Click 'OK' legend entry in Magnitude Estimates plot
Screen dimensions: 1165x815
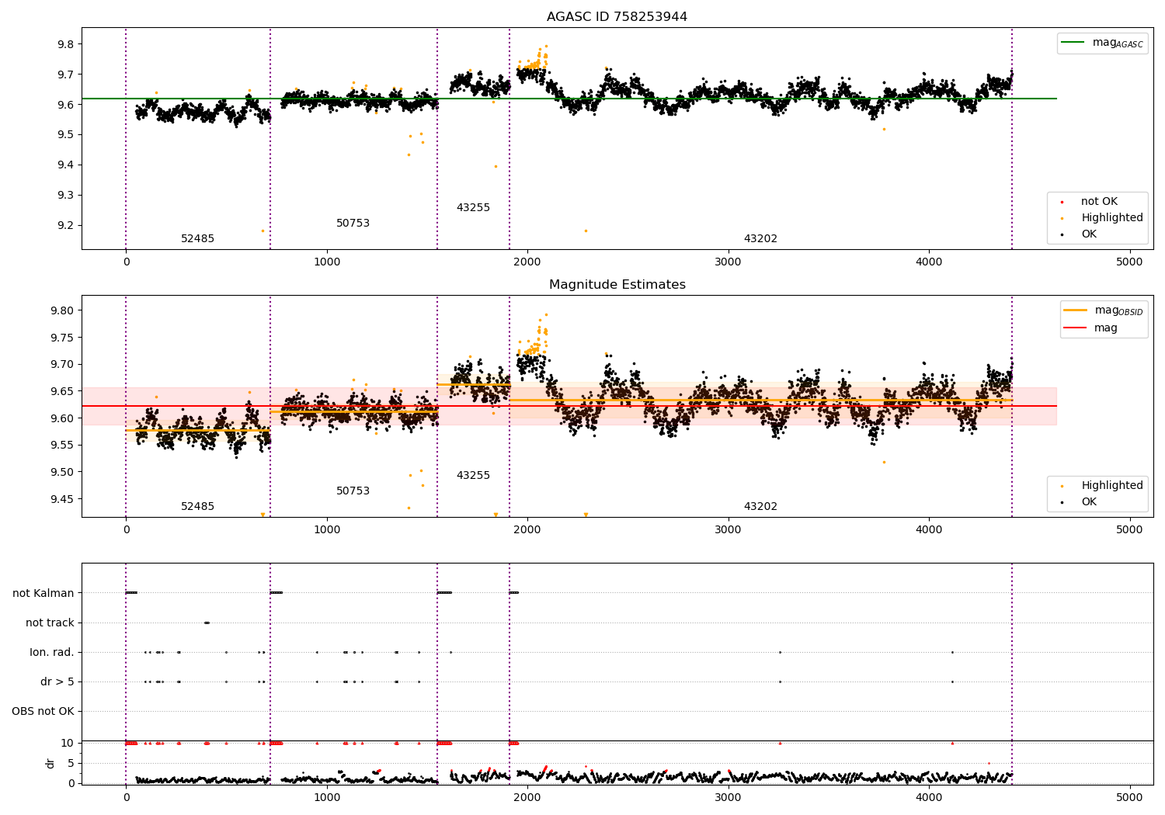(x=1089, y=502)
